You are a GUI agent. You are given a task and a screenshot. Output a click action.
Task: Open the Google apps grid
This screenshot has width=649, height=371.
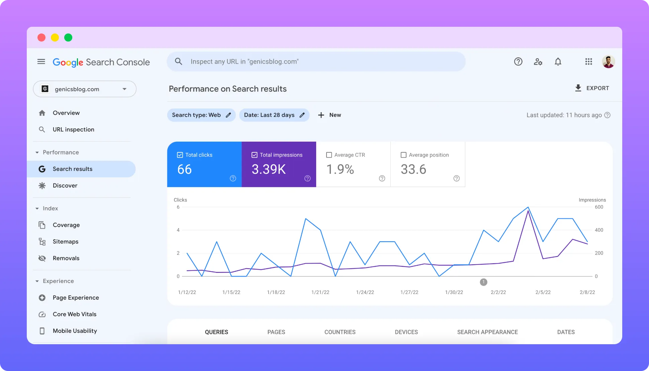pyautogui.click(x=589, y=62)
